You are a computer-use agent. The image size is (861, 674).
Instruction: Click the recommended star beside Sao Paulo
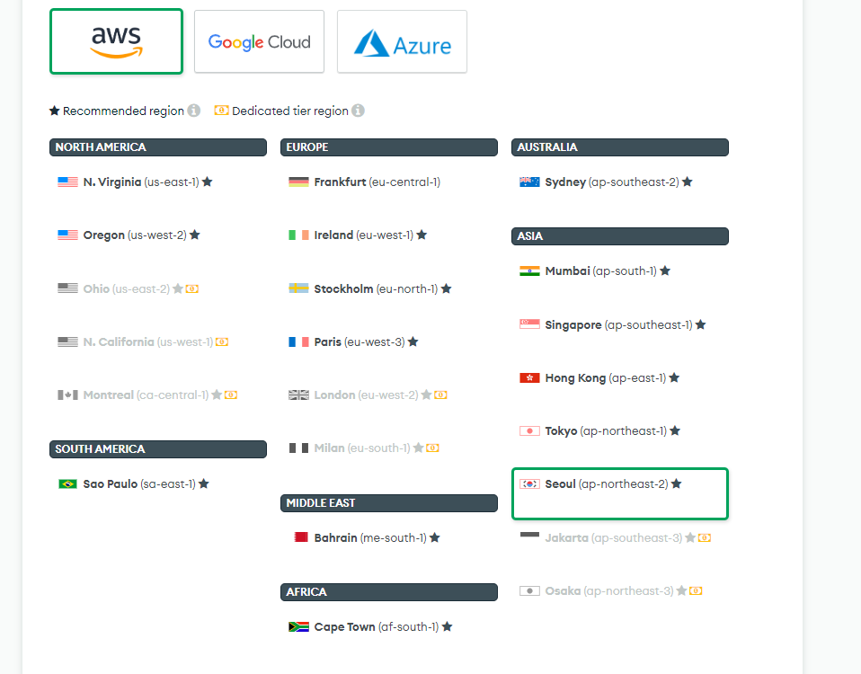(204, 483)
